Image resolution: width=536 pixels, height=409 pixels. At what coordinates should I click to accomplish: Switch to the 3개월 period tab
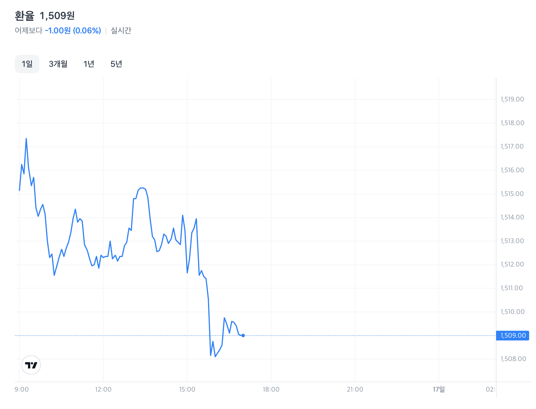point(58,64)
